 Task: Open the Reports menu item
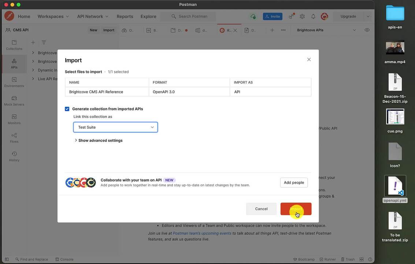125,16
